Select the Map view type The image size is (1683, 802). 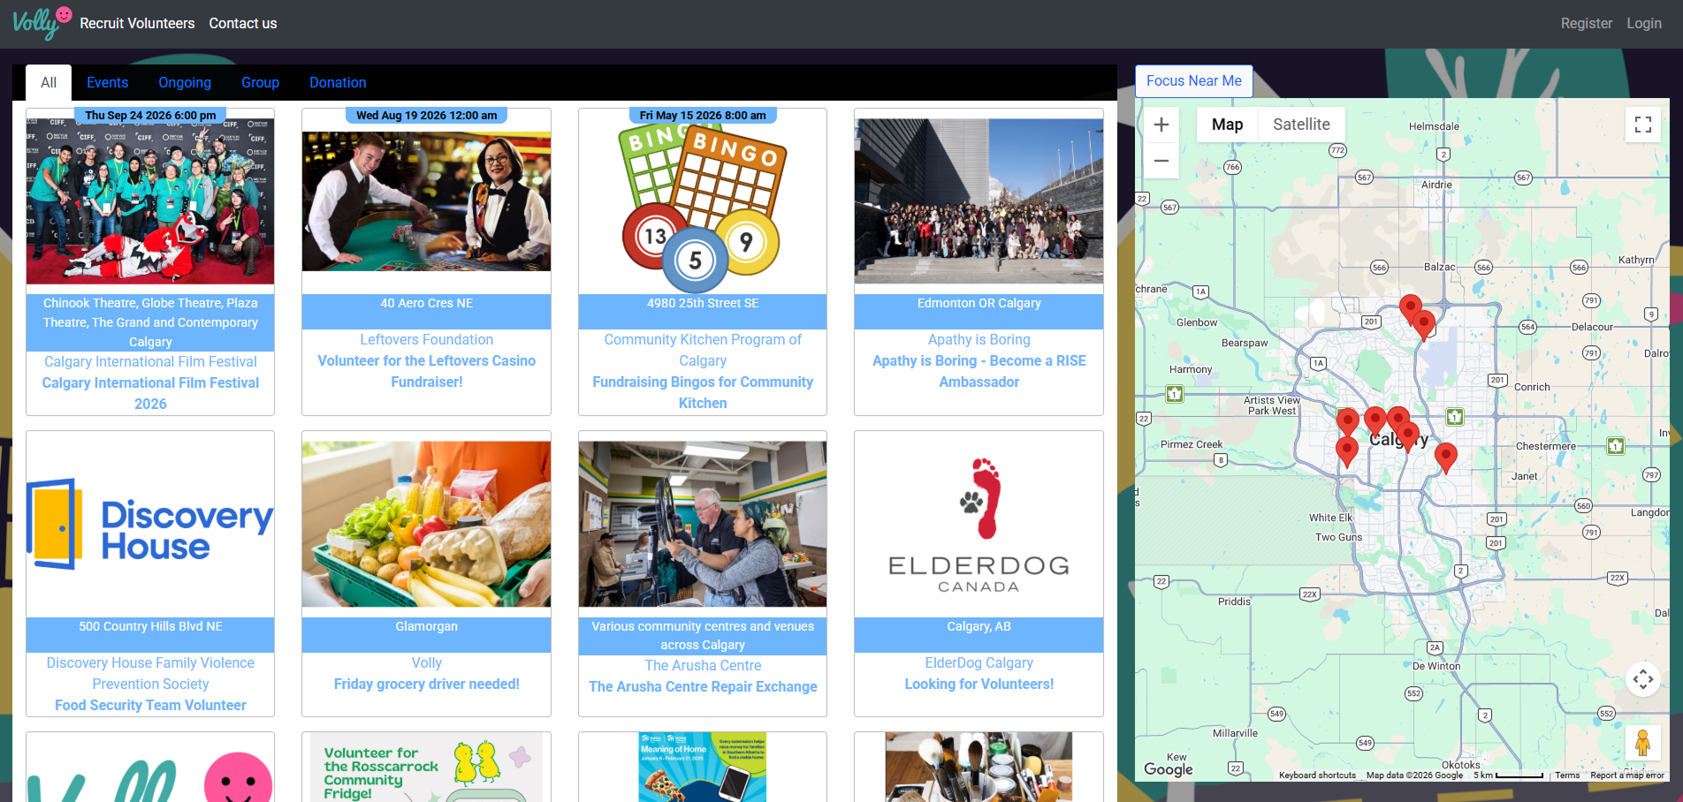[1227, 125]
